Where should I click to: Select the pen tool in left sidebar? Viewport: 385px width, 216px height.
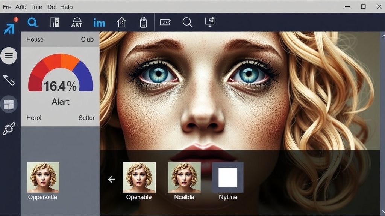(9, 80)
